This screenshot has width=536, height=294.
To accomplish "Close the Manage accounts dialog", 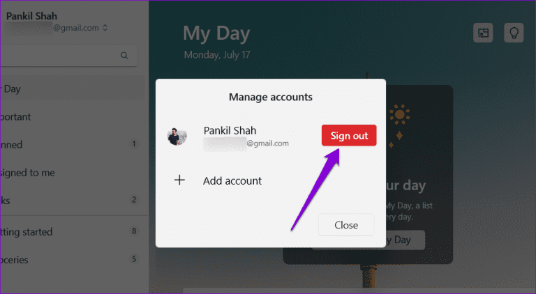I will point(346,225).
